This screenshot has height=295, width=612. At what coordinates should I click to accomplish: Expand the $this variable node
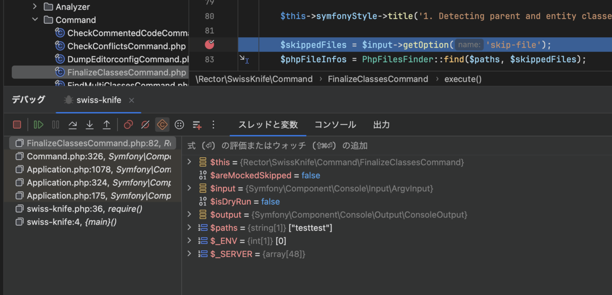[189, 162]
